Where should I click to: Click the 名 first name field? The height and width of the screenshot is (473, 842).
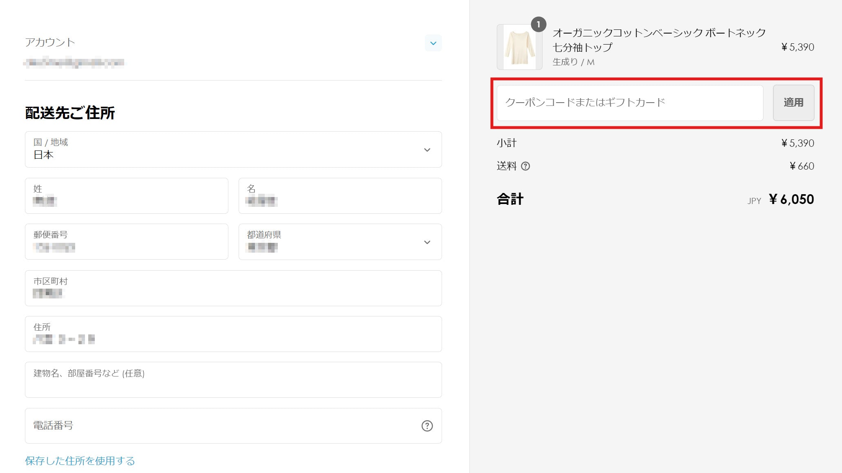click(x=340, y=196)
